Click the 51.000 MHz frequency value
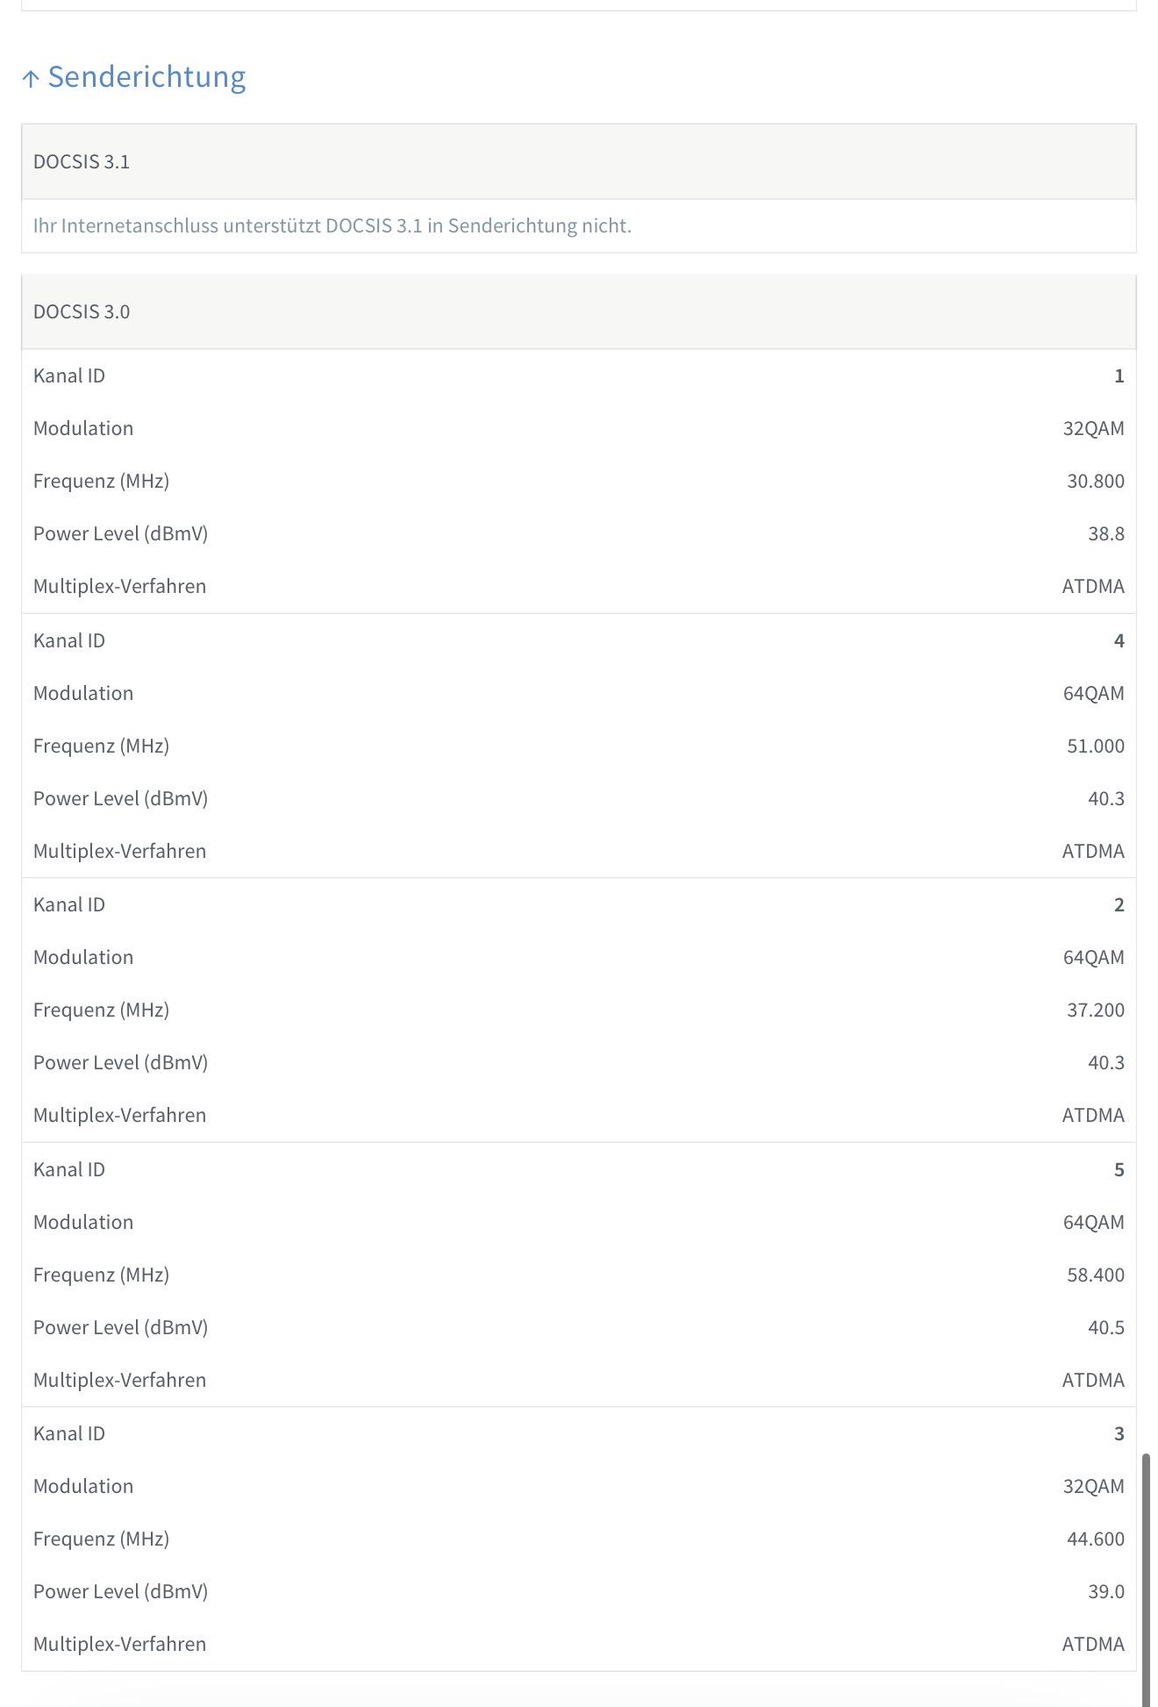 (x=1095, y=746)
